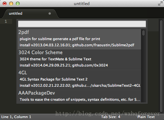Click the skarcha/SublimeText2-4GL install line
Image resolution: width=164 pixels, height=120 pixels.
(80, 85)
